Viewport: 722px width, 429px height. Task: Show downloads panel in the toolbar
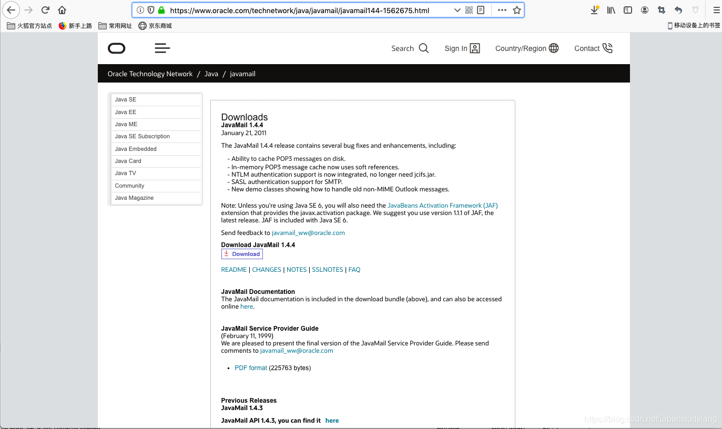[594, 10]
